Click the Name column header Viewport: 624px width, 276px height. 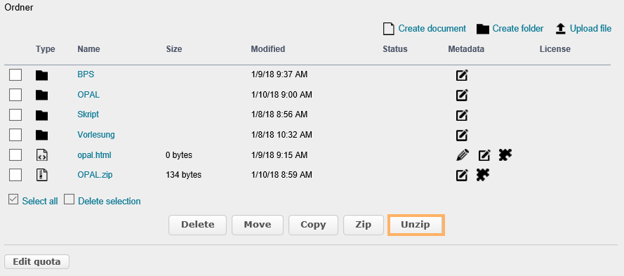tap(88, 49)
